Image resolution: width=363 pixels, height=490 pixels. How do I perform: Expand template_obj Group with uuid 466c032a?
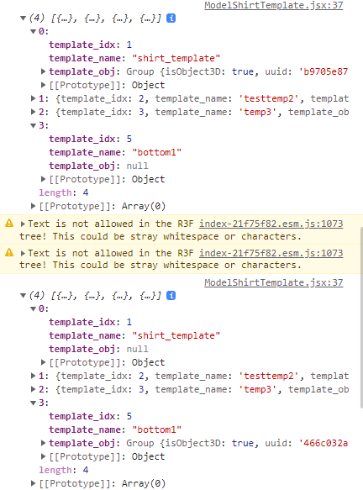(44, 443)
